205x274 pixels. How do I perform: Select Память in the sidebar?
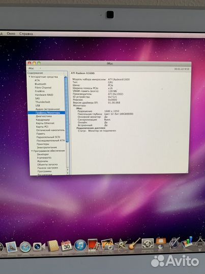[x=41, y=133]
